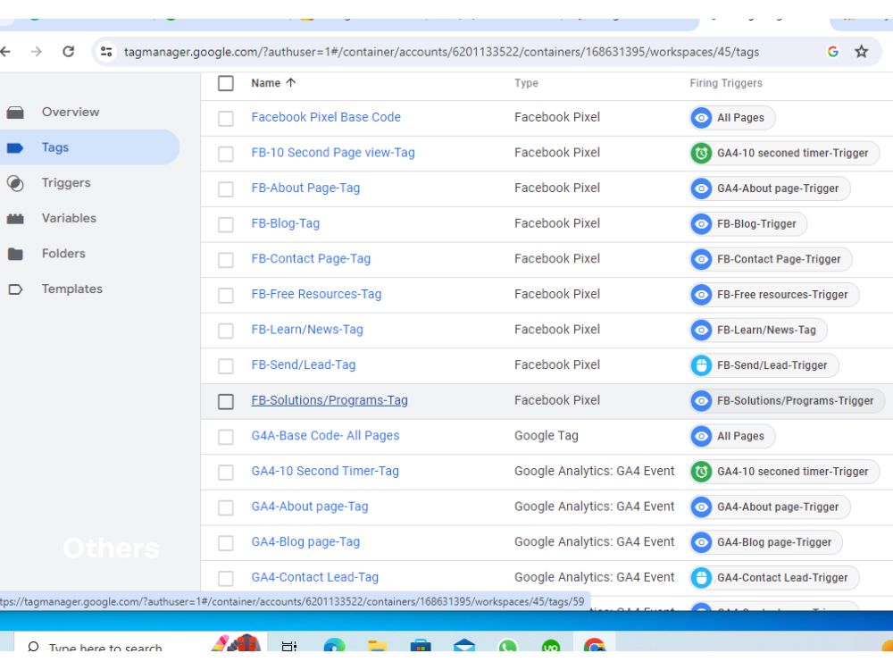Click form icon of GA4-Contact Lead-Trigger
Screen dimensions: 893x670
point(701,578)
